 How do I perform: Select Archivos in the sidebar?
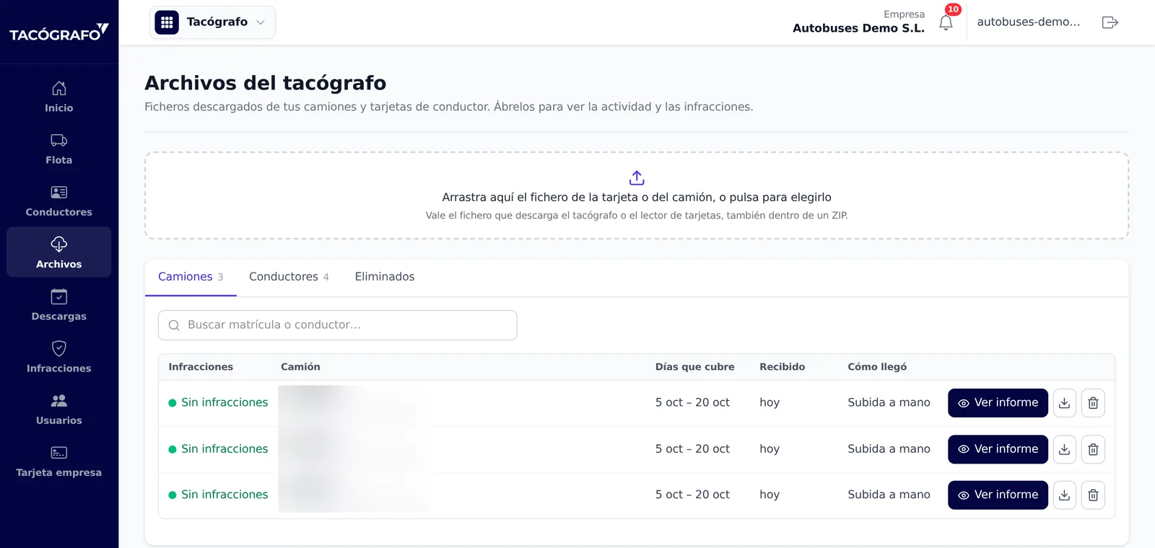point(59,252)
